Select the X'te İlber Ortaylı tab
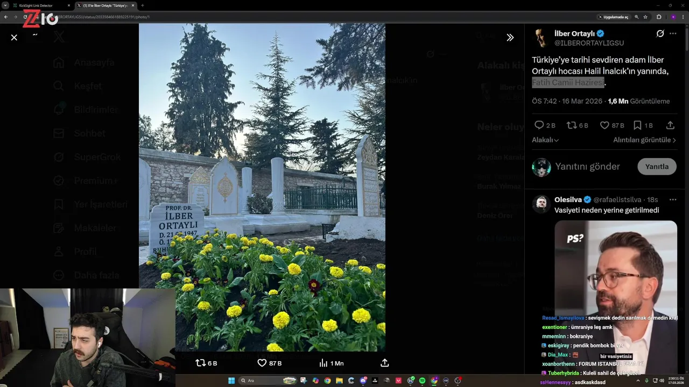Image resolution: width=689 pixels, height=387 pixels. click(106, 5)
